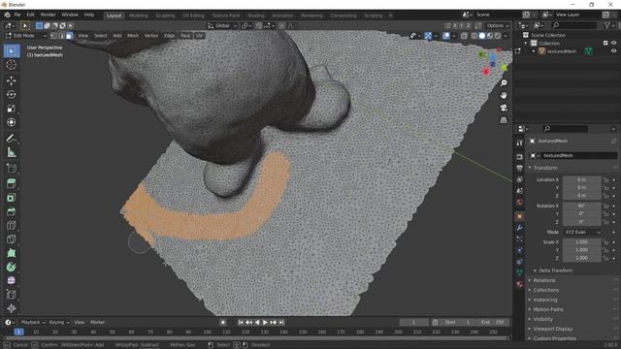Open the Object Data green triangle tab

pos(520,272)
